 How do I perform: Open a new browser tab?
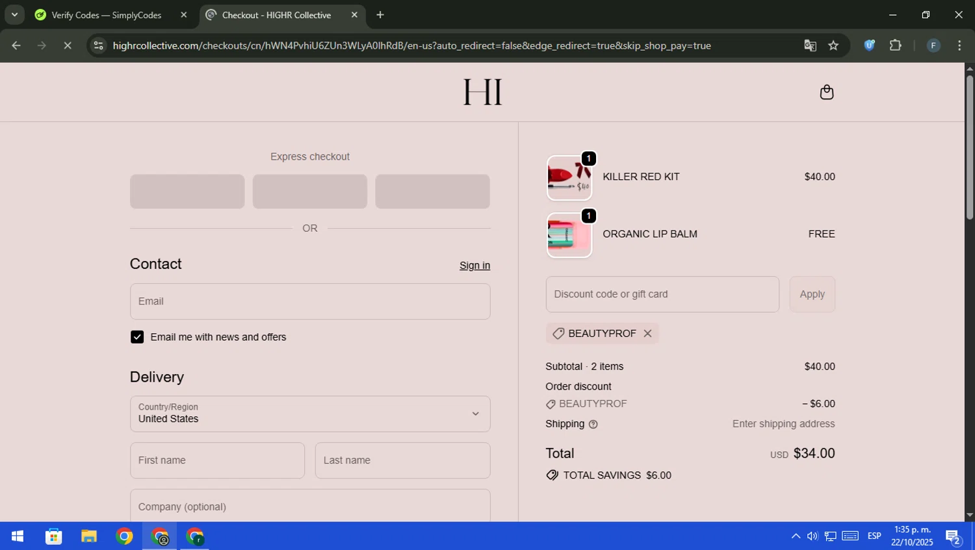coord(380,15)
